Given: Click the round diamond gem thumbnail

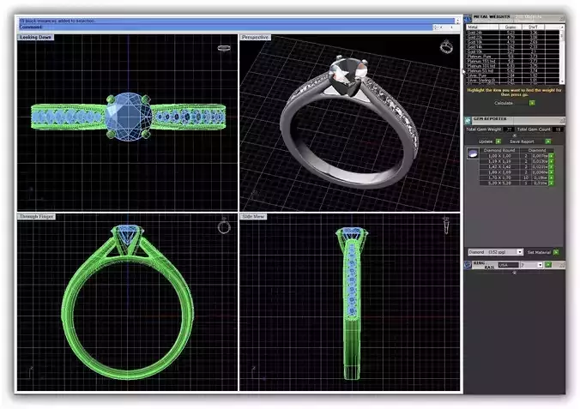Looking at the screenshot, I should click(x=473, y=153).
